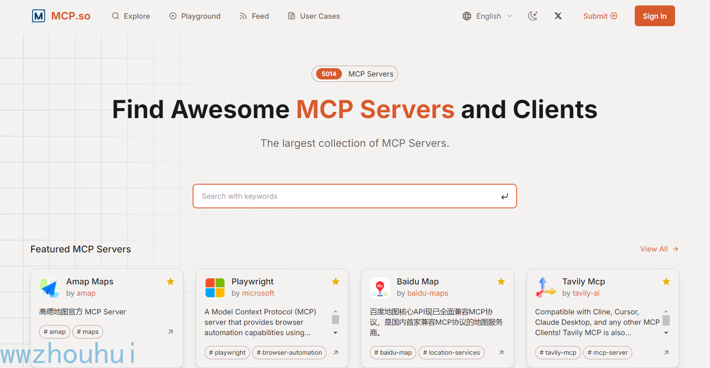Click scroll down arrow in Tavily description
Image resolution: width=710 pixels, height=368 pixels.
tap(666, 333)
